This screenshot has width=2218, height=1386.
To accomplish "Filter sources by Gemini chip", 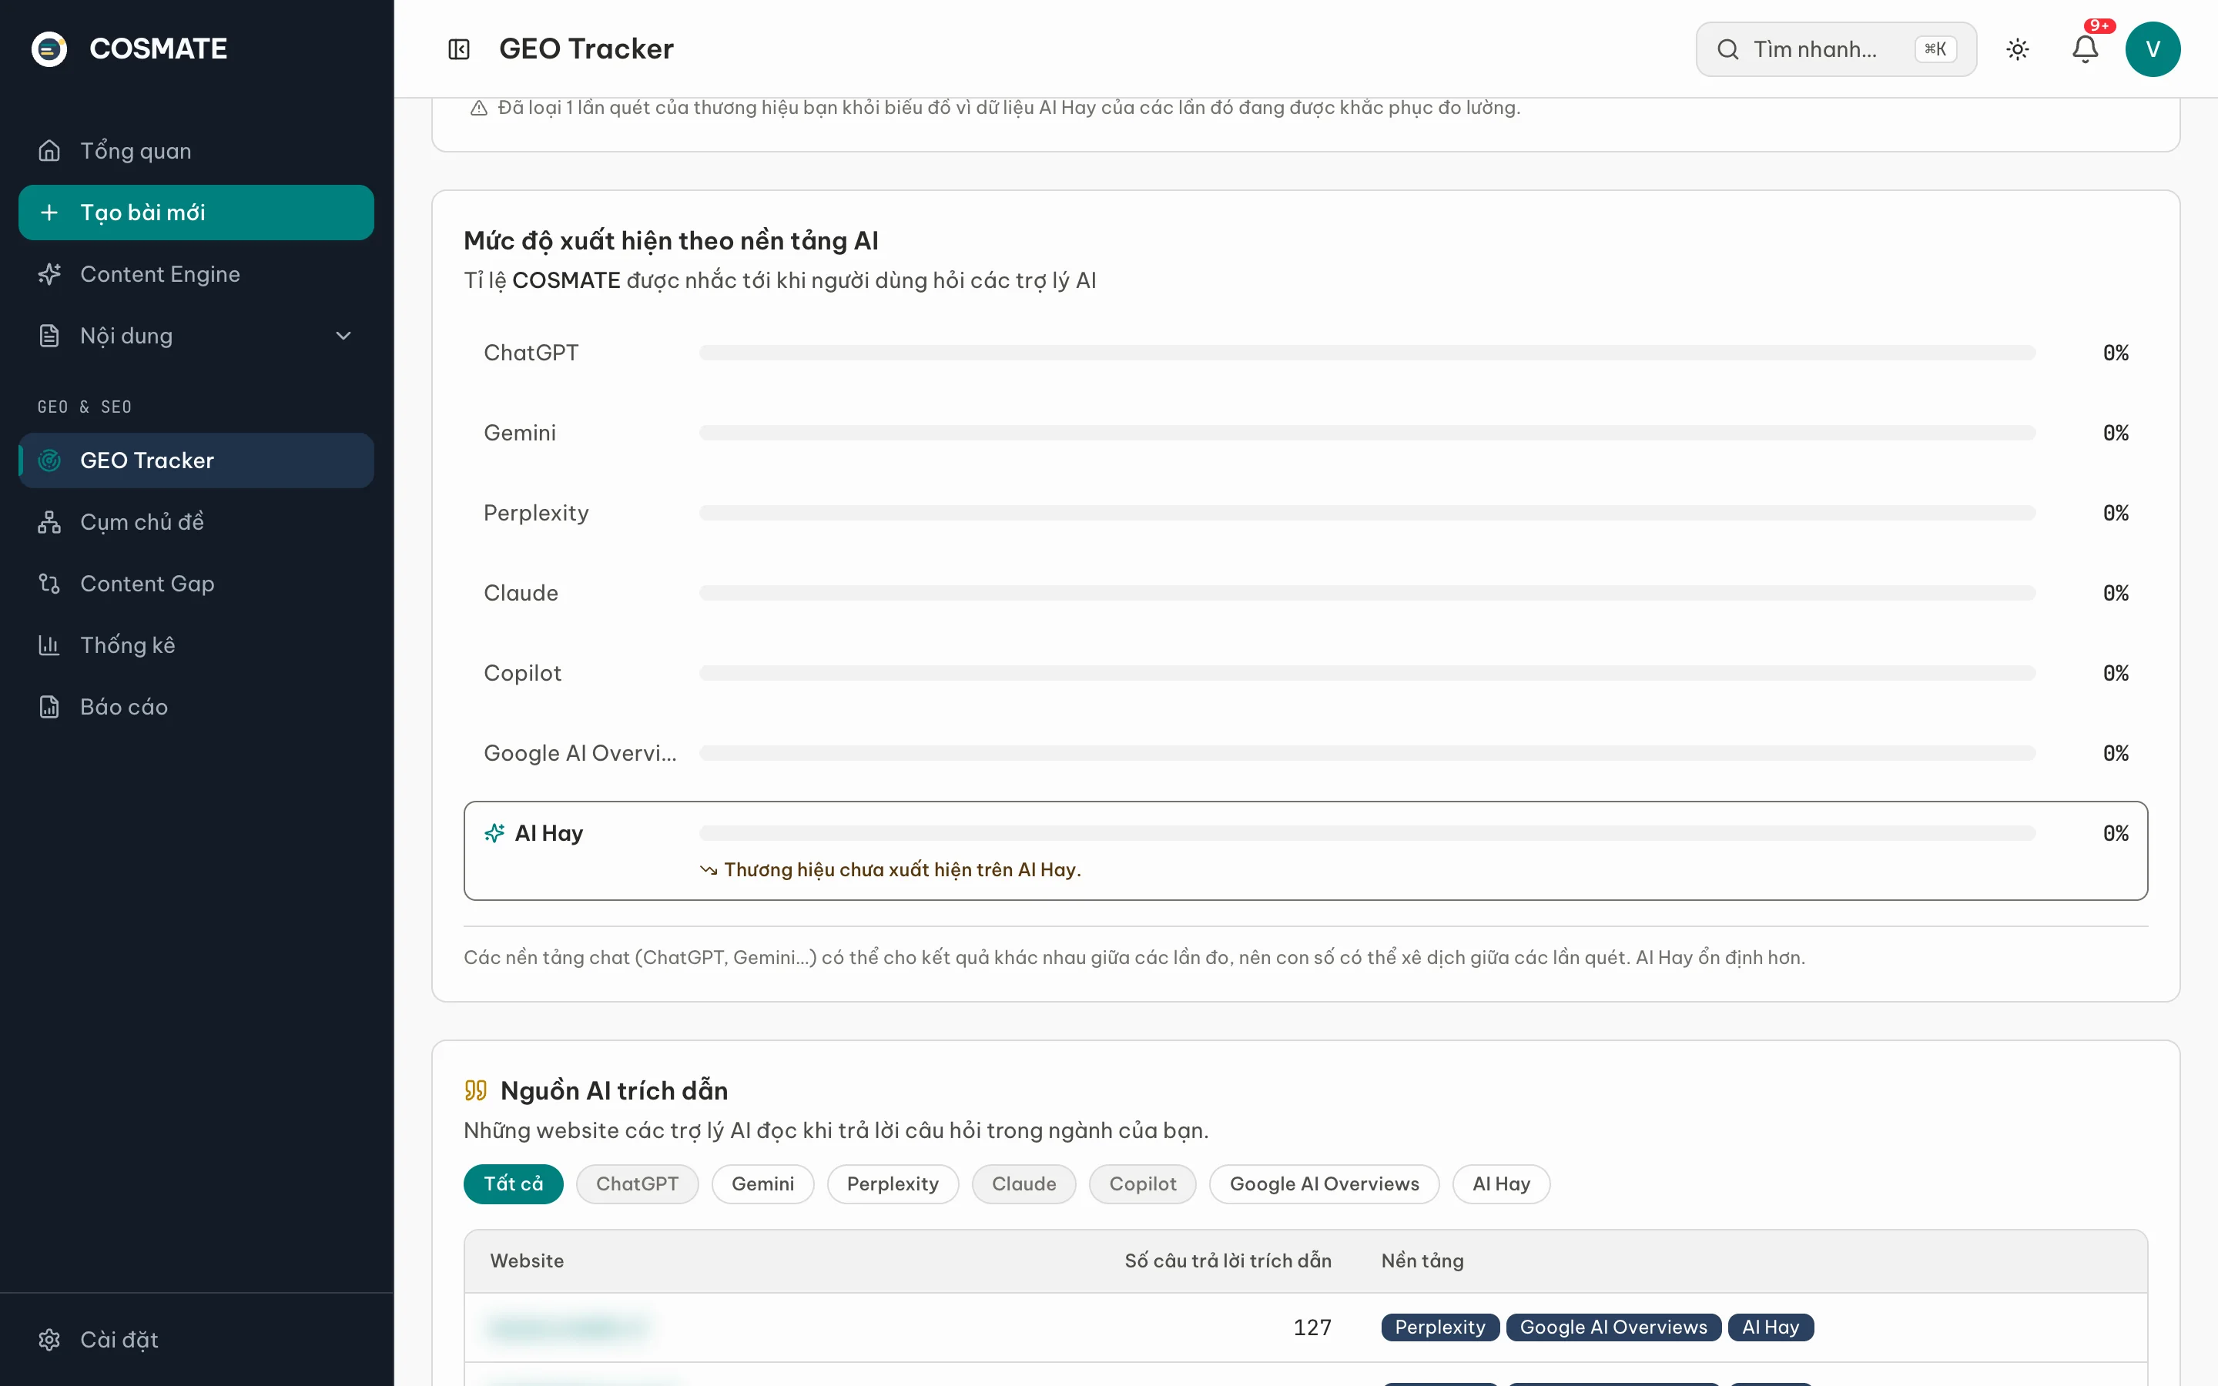I will 762,1183.
